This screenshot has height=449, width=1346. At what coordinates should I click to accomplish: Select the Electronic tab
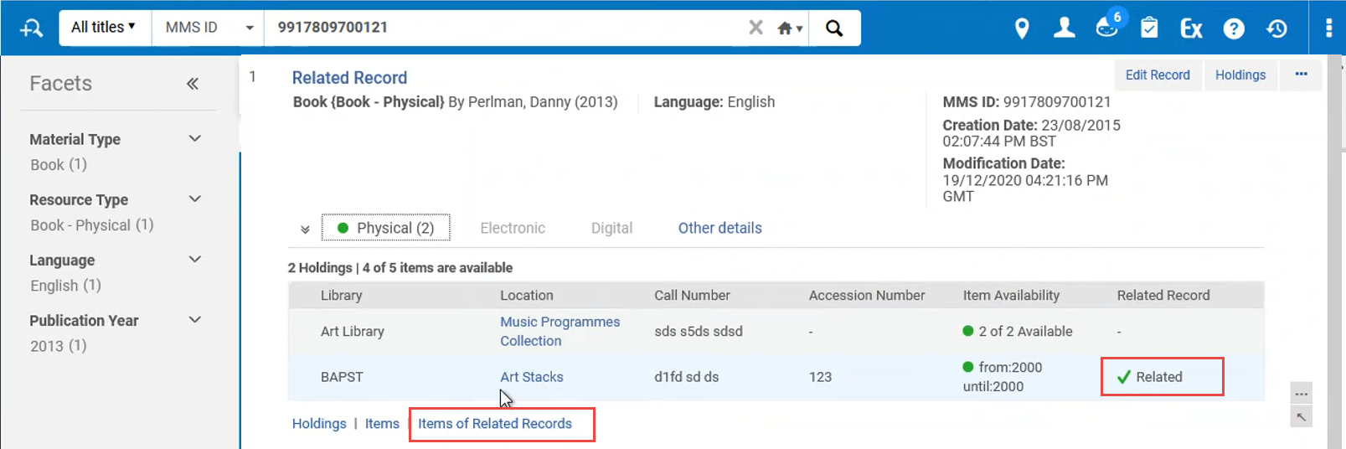coord(513,228)
